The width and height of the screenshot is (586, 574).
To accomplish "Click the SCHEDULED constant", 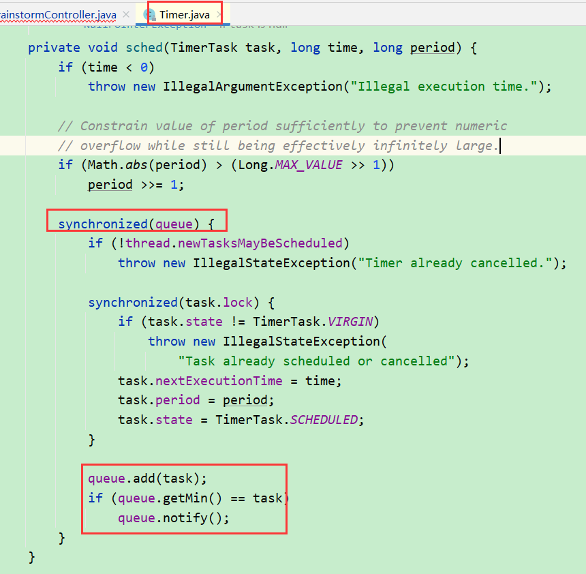I will point(324,419).
